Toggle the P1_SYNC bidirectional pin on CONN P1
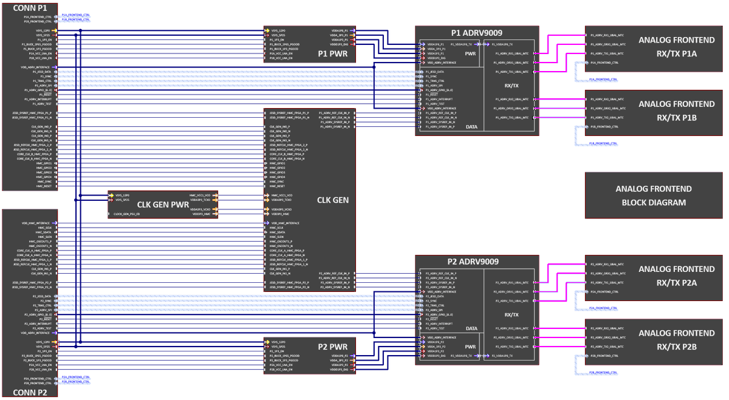 tap(56, 76)
